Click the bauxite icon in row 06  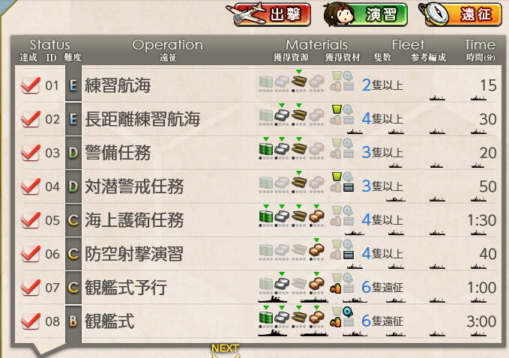click(x=316, y=250)
